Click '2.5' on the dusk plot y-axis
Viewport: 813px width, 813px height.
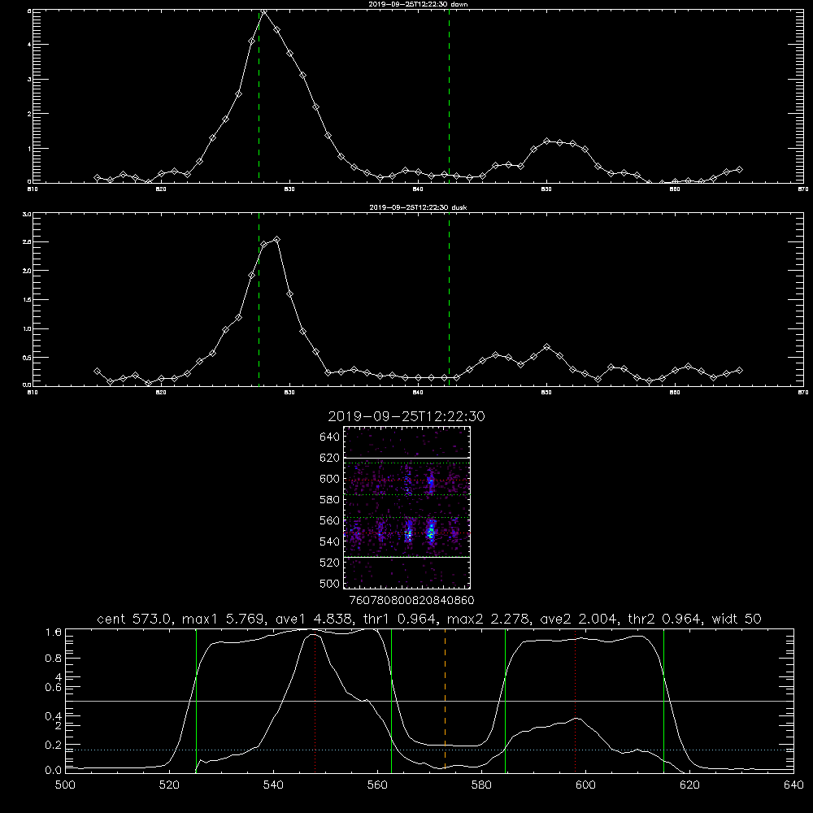point(27,242)
